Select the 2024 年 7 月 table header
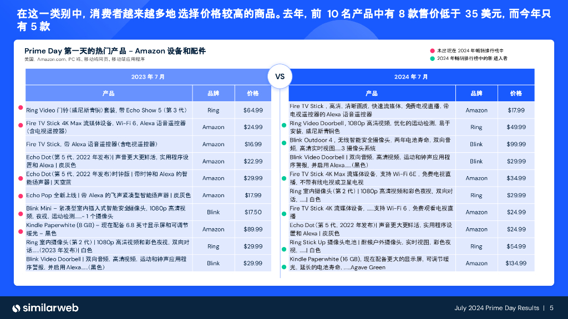 coord(410,76)
